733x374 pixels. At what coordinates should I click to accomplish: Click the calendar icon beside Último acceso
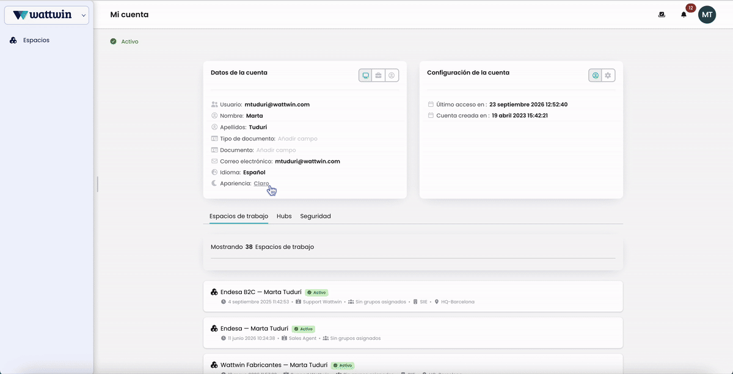point(431,104)
